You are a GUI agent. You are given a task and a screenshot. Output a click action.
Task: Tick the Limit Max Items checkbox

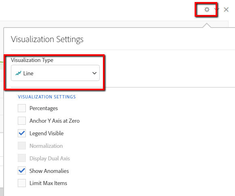coord(22,183)
